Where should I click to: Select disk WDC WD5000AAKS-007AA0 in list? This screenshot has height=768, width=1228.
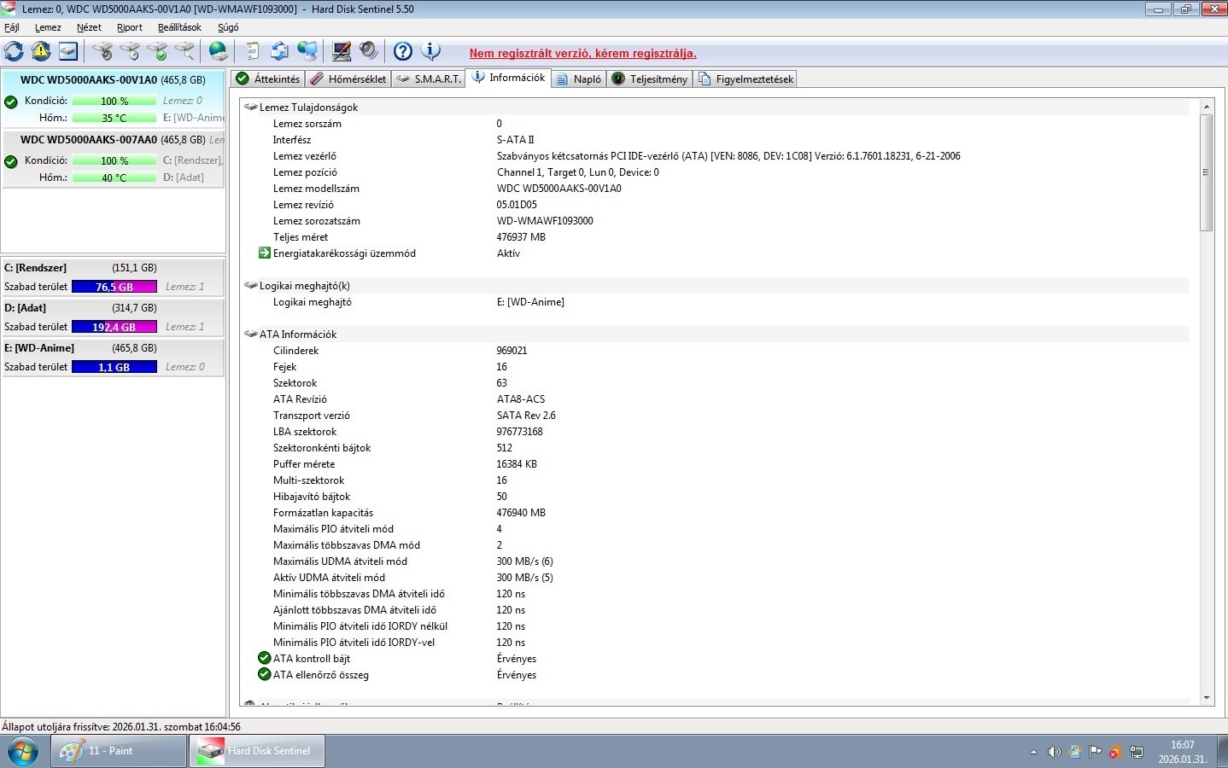114,159
